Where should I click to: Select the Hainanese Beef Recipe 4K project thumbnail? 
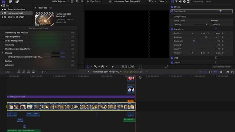click(44, 19)
